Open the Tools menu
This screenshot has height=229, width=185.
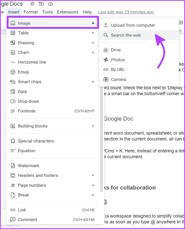click(47, 12)
